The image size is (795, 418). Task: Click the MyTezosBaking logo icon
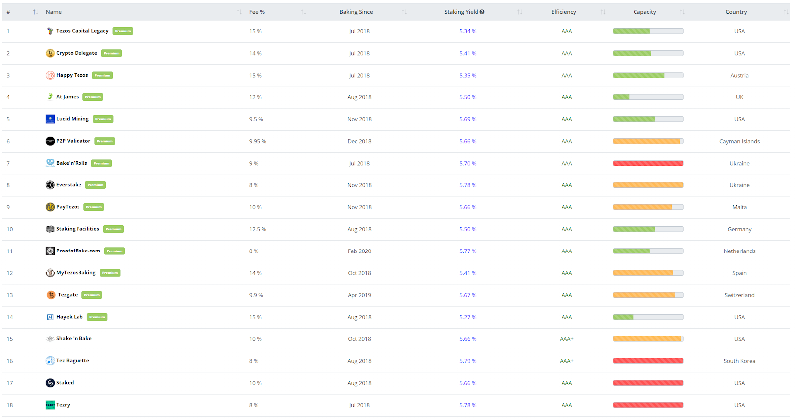[x=50, y=273]
